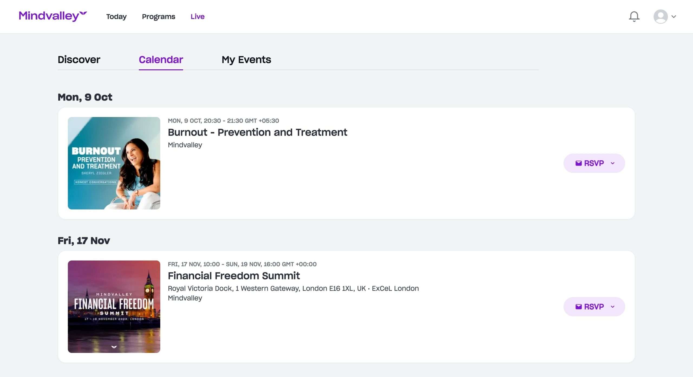
Task: Select the Calendar tab
Action: pos(161,60)
